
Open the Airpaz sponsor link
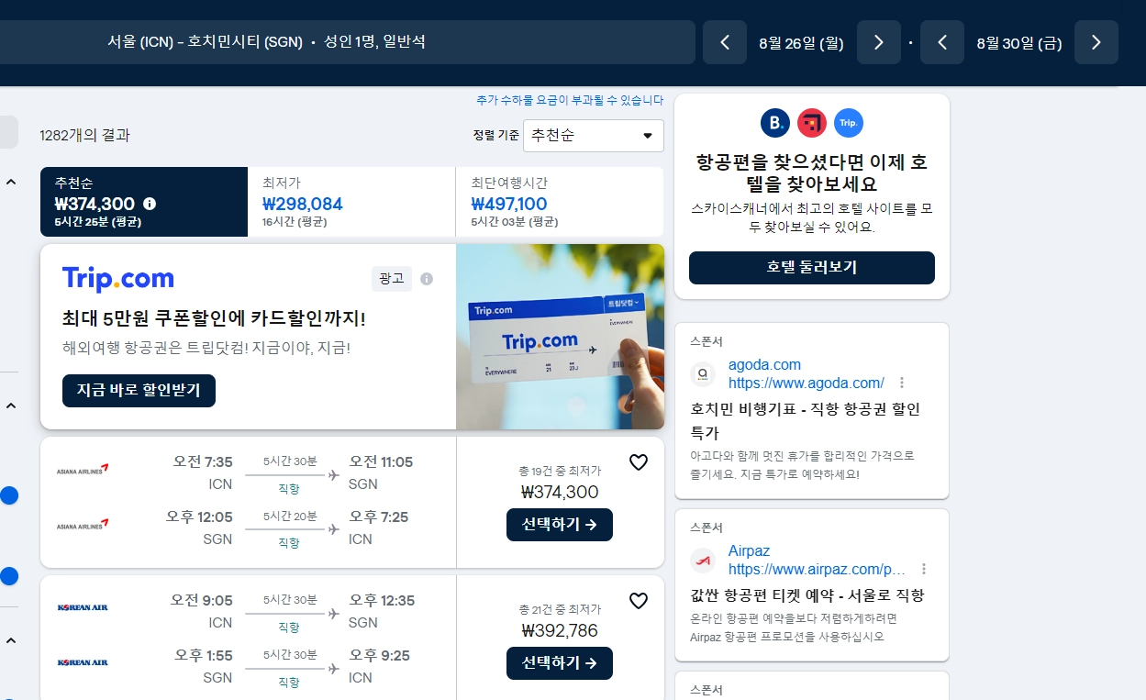[x=817, y=561]
